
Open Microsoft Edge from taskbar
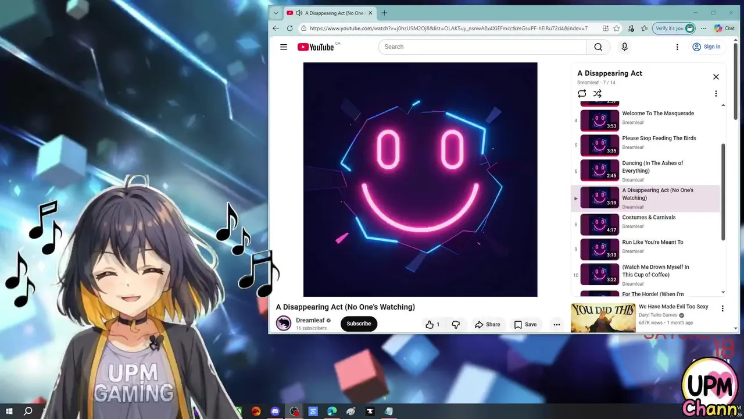(332, 411)
